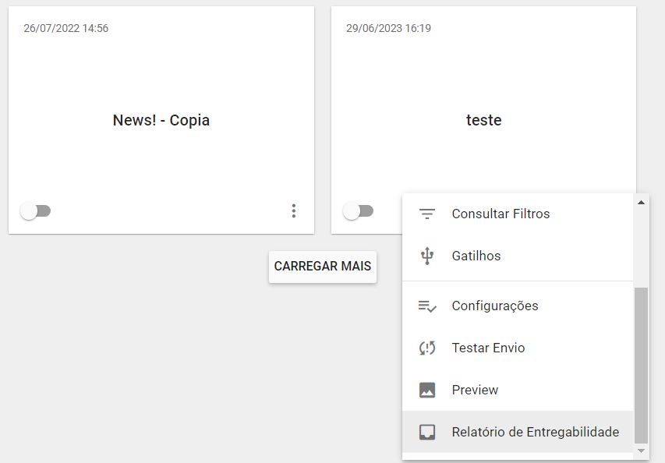Open Configurações from the menu

495,306
